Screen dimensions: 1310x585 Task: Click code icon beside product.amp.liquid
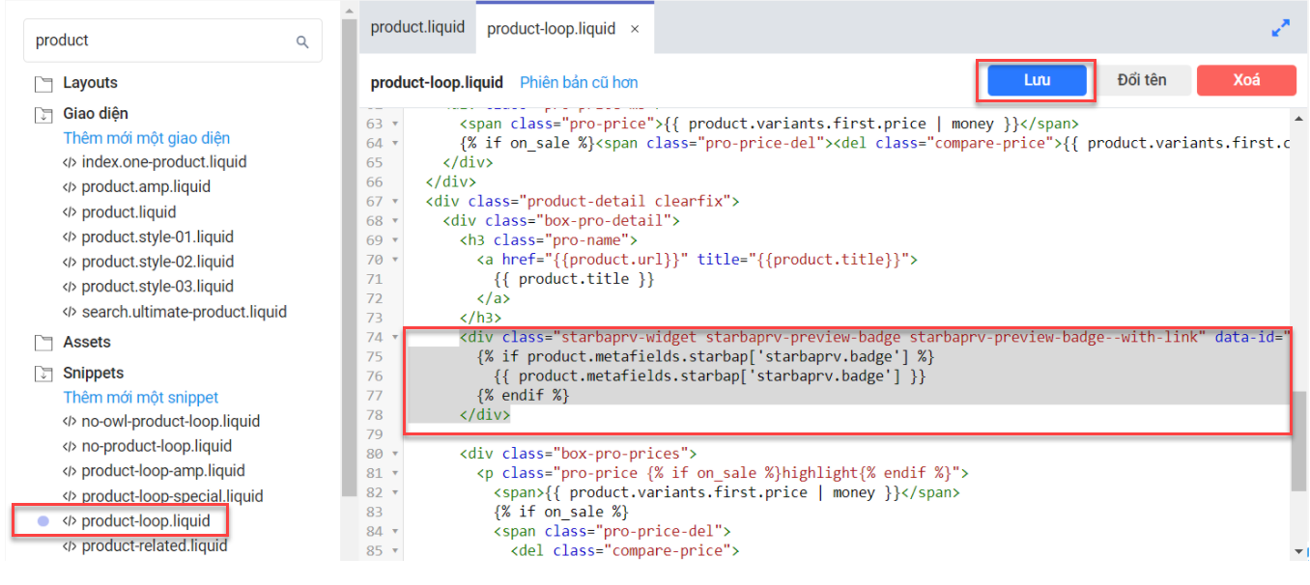coord(70,187)
